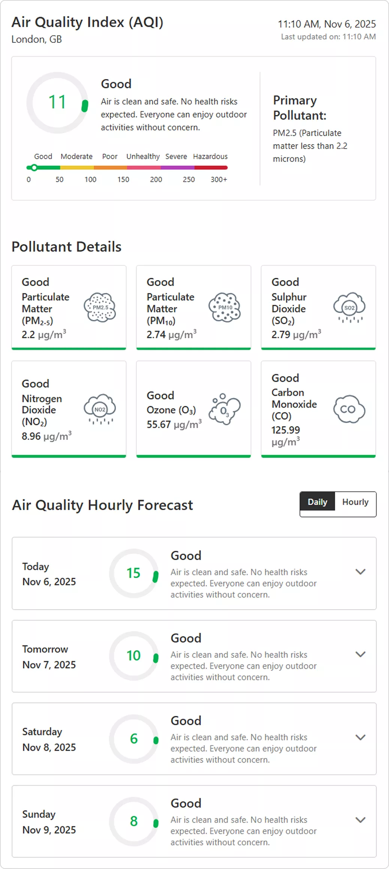Click the Carbon Monoxide CO cloud icon
This screenshot has height=869, width=389.
click(349, 408)
